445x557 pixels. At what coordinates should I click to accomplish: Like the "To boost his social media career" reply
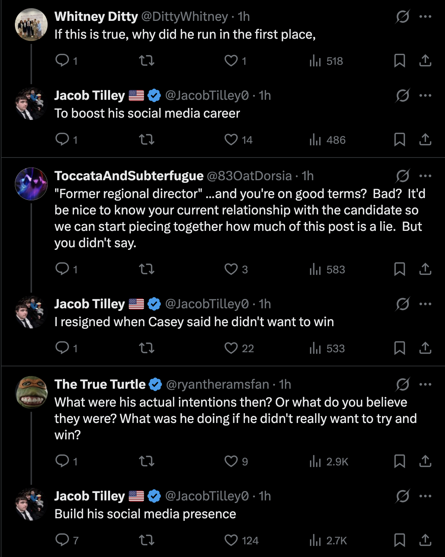click(231, 140)
